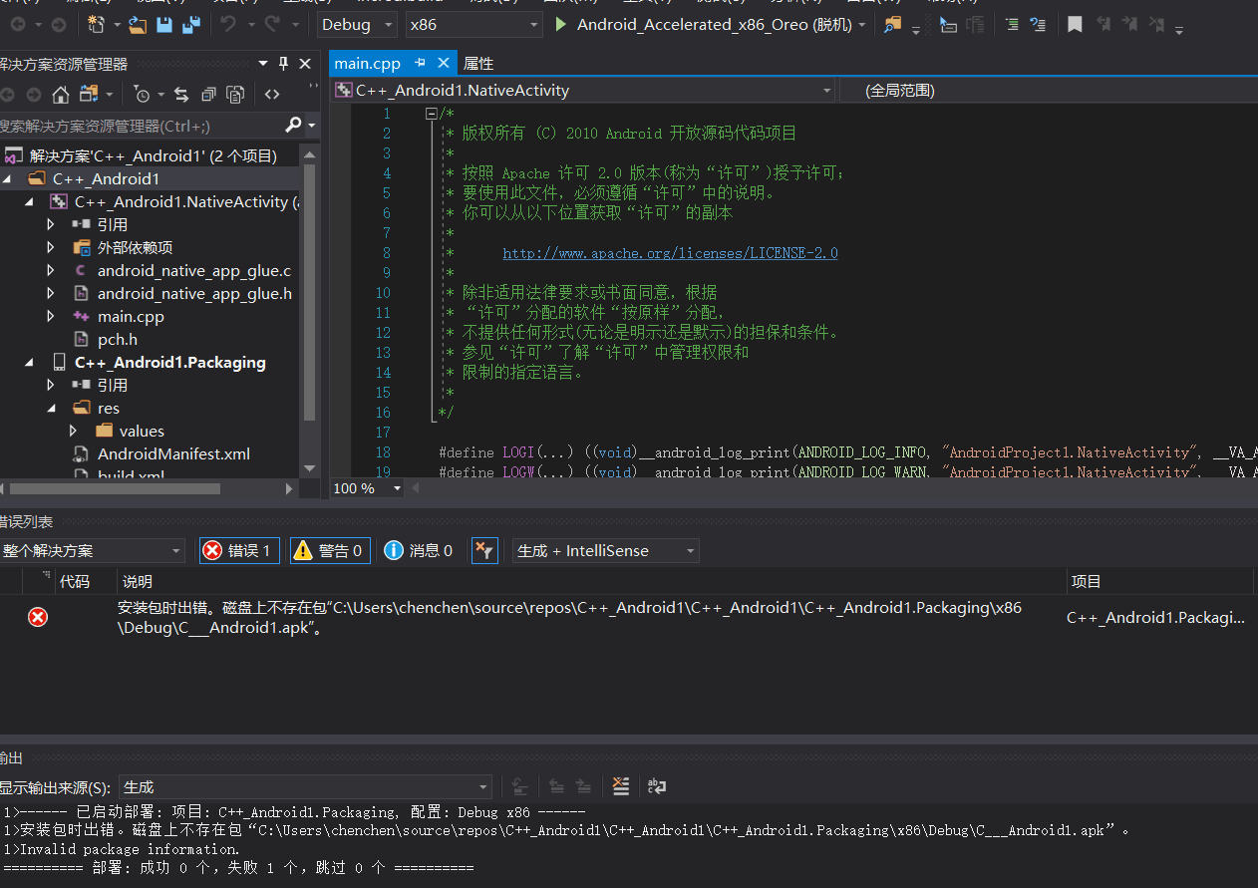Click the Save All toolbar icon
This screenshot has width=1258, height=888.
click(x=190, y=24)
